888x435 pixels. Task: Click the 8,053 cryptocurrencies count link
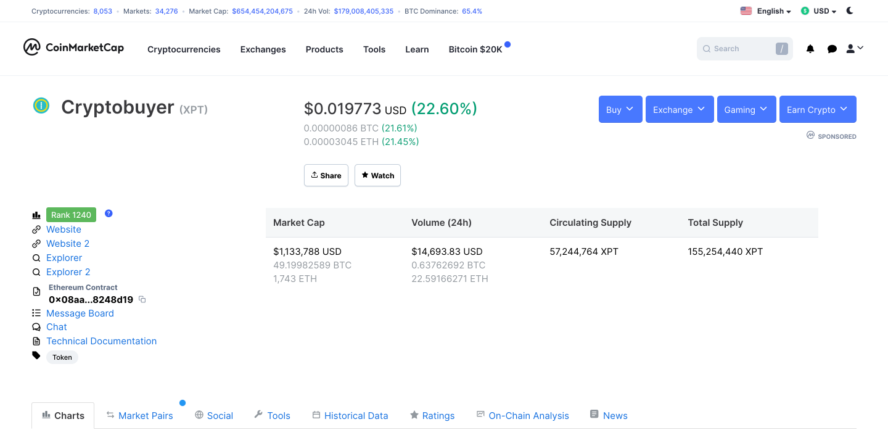pyautogui.click(x=103, y=11)
